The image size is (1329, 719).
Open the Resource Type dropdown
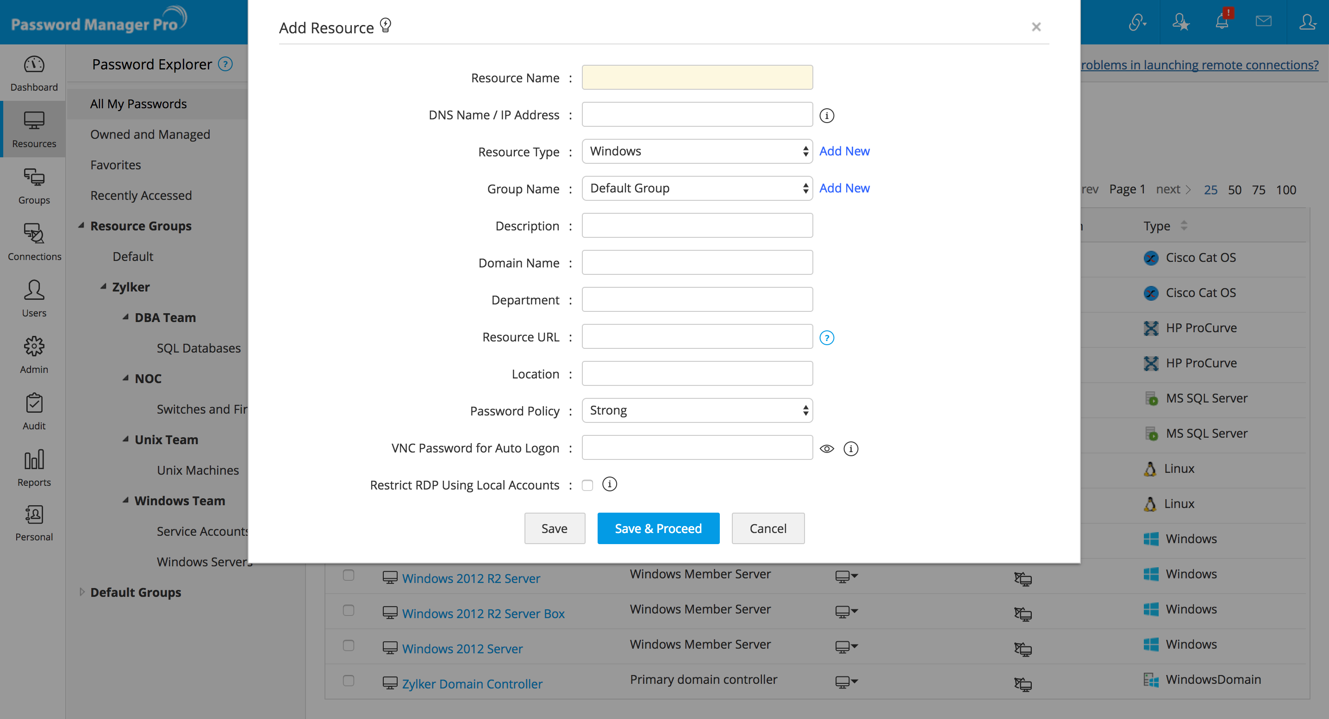(697, 151)
